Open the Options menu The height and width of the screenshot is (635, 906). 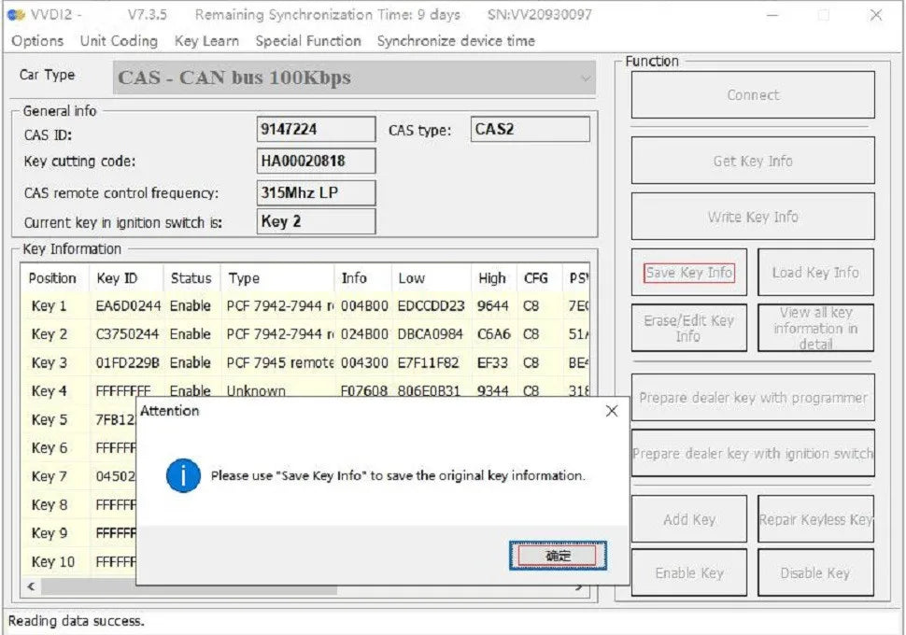(x=37, y=41)
